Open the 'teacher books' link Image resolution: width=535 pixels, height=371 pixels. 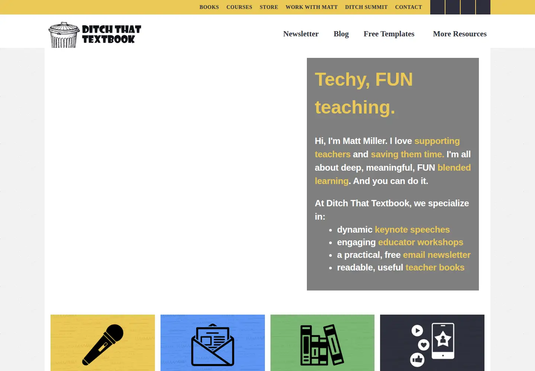click(x=435, y=267)
